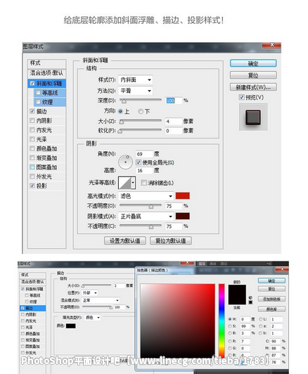
Task: Select 样式 header in Bevel dialog list
Action: 46,63
